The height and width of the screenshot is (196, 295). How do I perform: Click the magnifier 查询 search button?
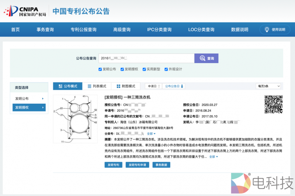(206, 58)
